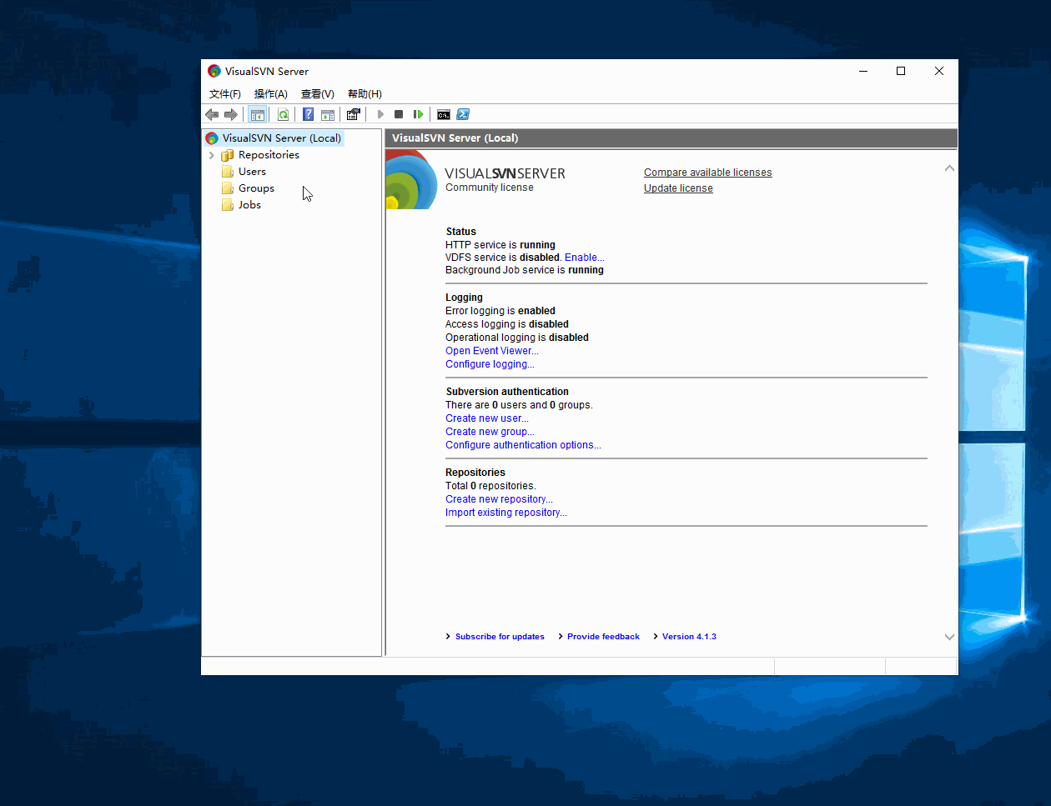The image size is (1051, 806).
Task: Open the 文件(F) menu
Action: click(x=225, y=93)
